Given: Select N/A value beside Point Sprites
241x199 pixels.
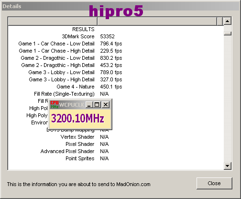Looking at the screenshot, I should point(104,158).
